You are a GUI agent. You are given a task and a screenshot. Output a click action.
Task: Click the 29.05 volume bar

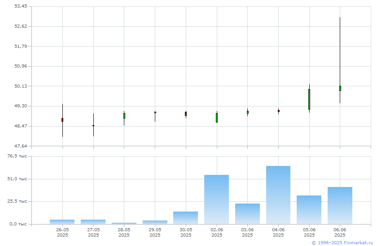(155, 222)
